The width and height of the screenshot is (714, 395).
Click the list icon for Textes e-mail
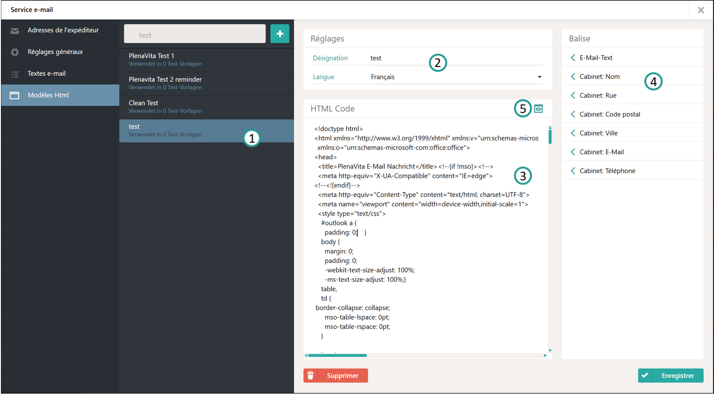click(x=15, y=74)
